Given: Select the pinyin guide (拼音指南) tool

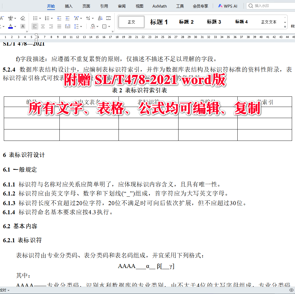Looking at the screenshot, I should [11, 18].
